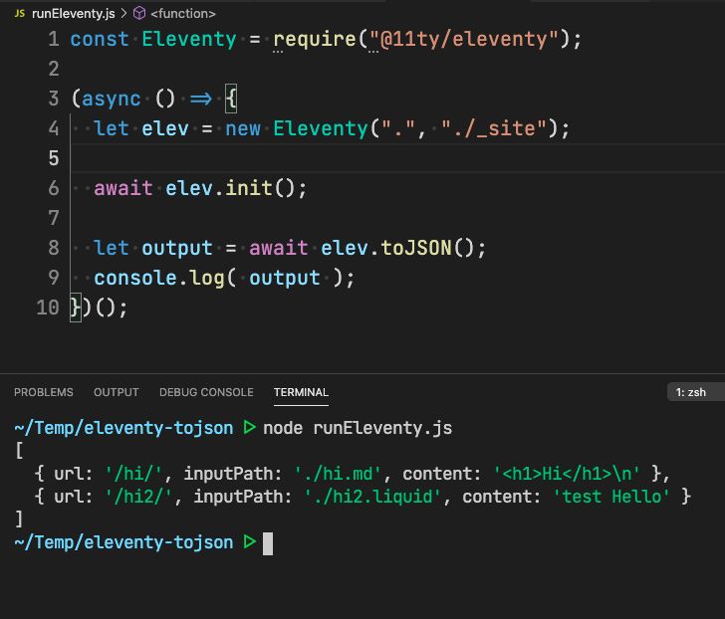725x619 pixels.
Task: Click 'node runEleventy.js' command in terminal
Action: click(x=358, y=428)
